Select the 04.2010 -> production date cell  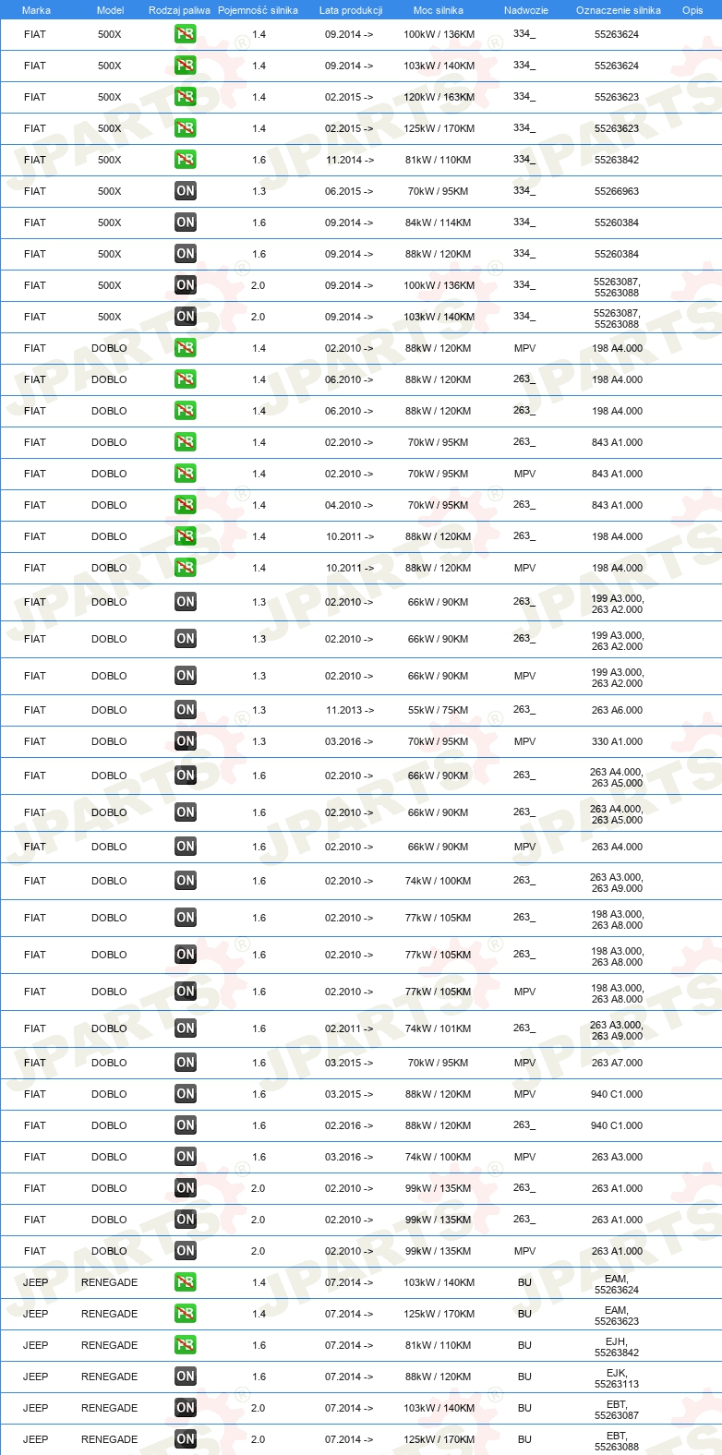tap(349, 505)
